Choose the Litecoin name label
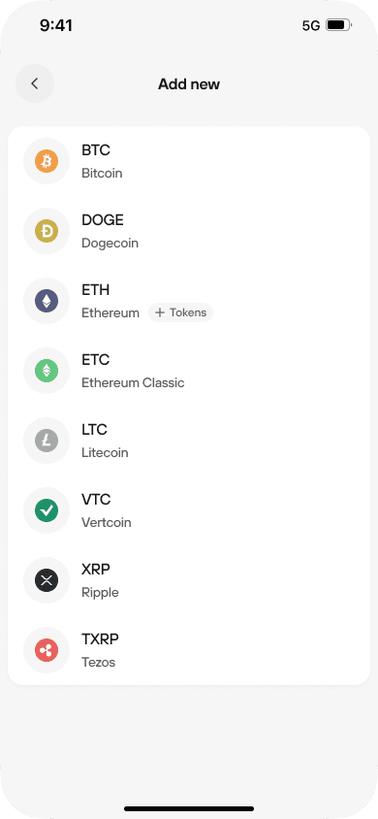This screenshot has width=378, height=819. [x=105, y=453]
